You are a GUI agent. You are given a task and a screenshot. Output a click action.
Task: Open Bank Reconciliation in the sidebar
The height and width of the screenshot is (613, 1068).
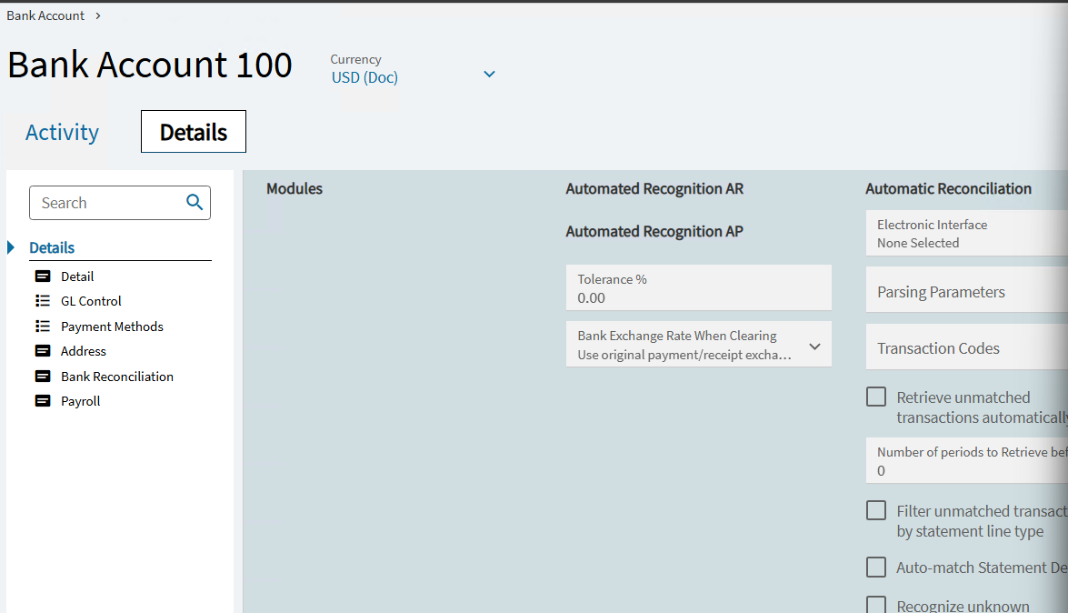[x=116, y=376]
